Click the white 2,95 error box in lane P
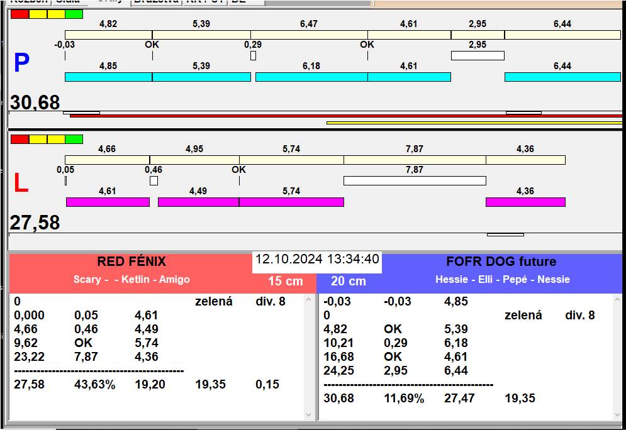 [478, 55]
